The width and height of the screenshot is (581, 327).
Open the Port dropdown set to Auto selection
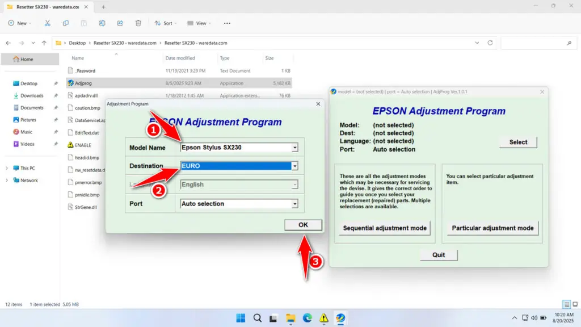[x=294, y=203]
